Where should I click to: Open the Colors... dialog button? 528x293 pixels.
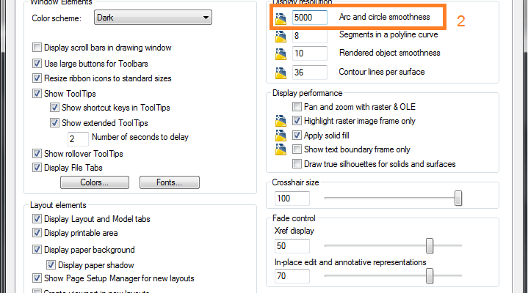95,182
